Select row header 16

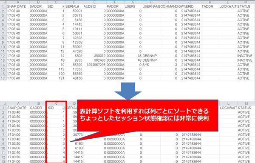[x=3, y=74]
